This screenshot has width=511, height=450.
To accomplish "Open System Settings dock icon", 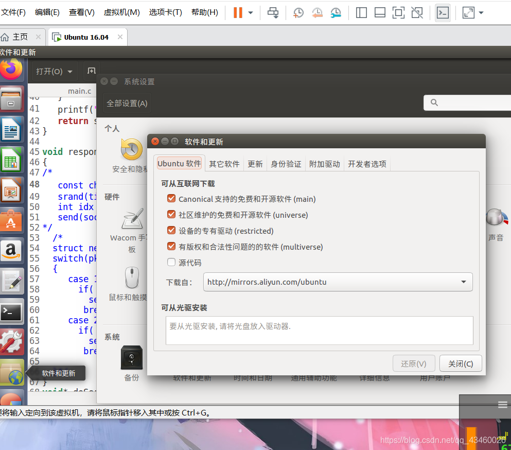I will [11, 342].
